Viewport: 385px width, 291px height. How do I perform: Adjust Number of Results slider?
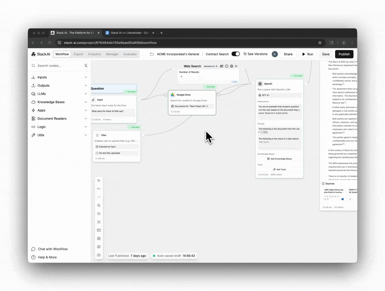(x=190, y=77)
